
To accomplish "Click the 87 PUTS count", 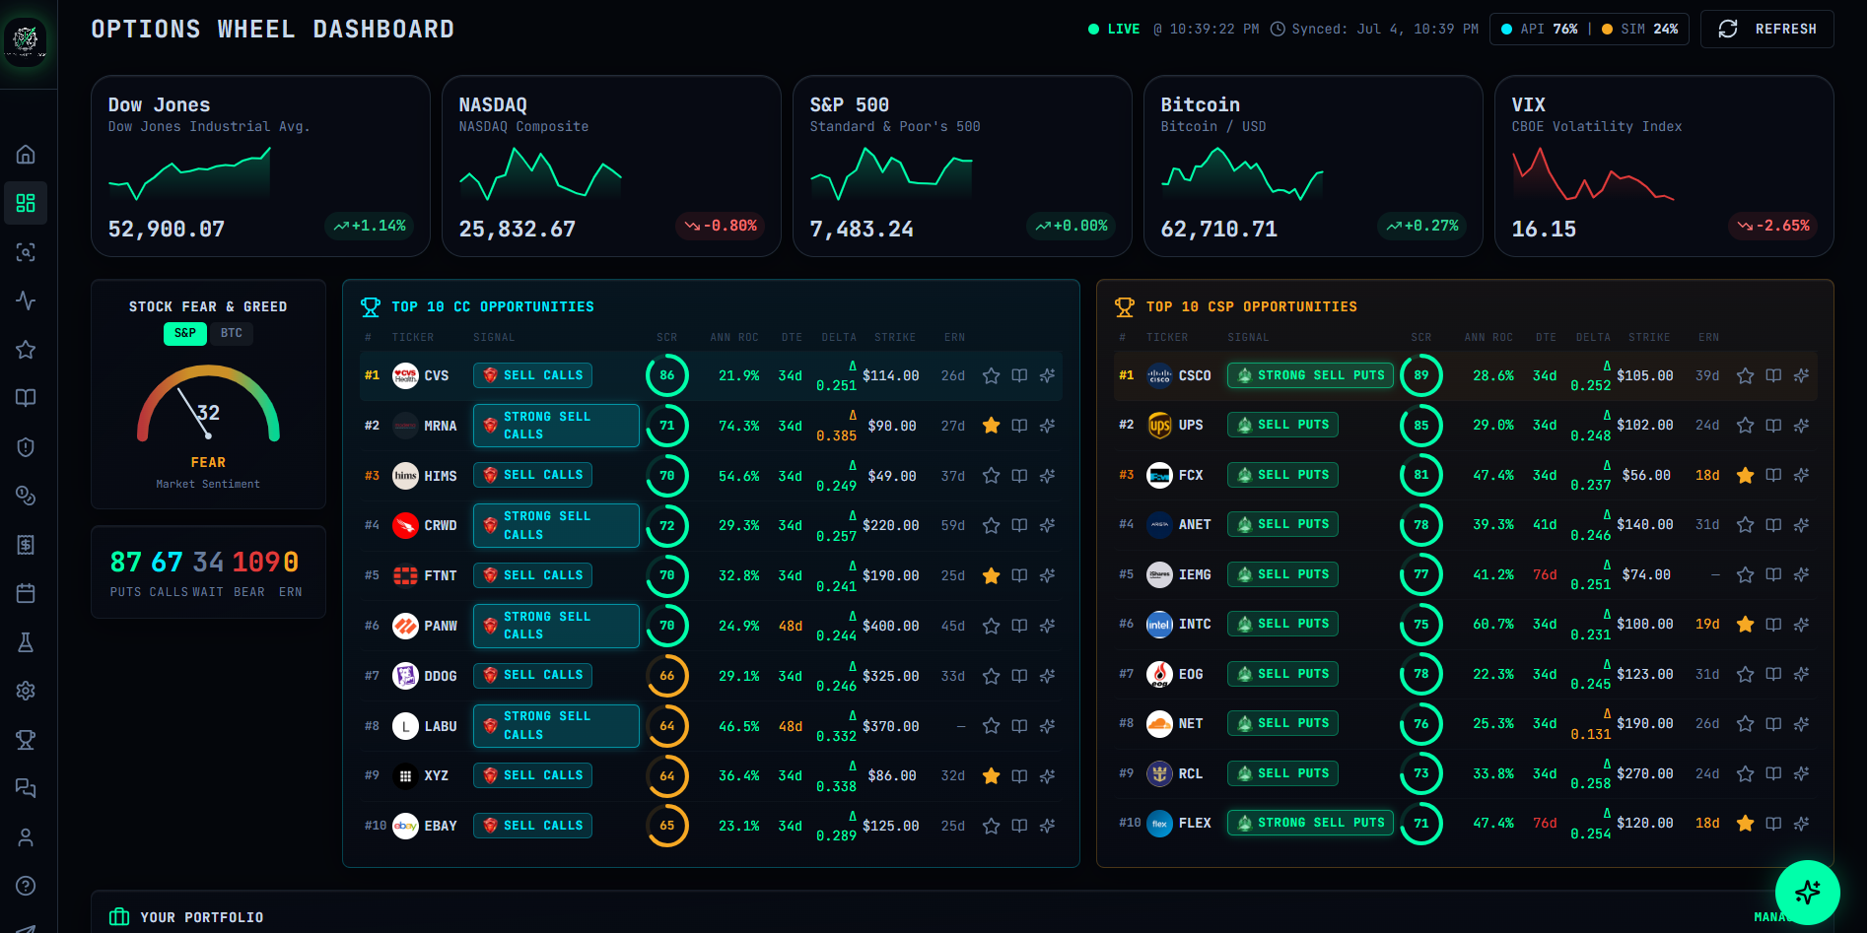I will [x=126, y=573].
